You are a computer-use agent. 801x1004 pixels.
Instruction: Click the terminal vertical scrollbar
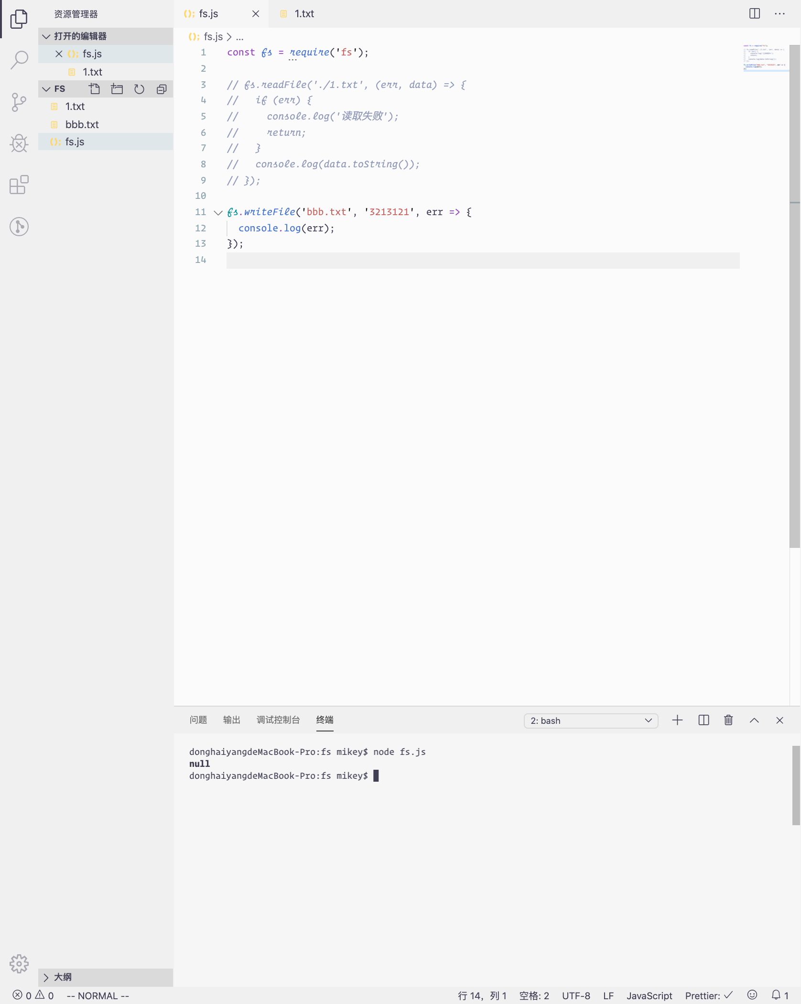tap(796, 785)
